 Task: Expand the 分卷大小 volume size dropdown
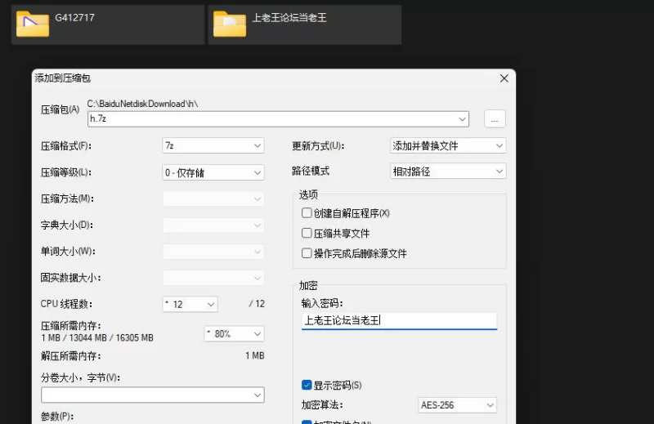(258, 395)
